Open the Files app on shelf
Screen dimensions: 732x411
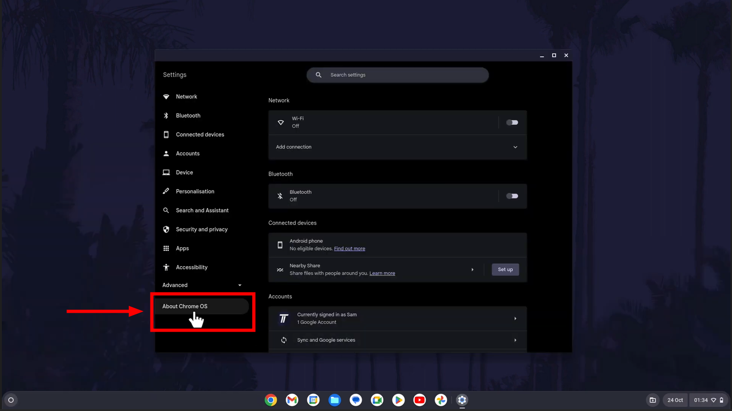click(x=335, y=400)
